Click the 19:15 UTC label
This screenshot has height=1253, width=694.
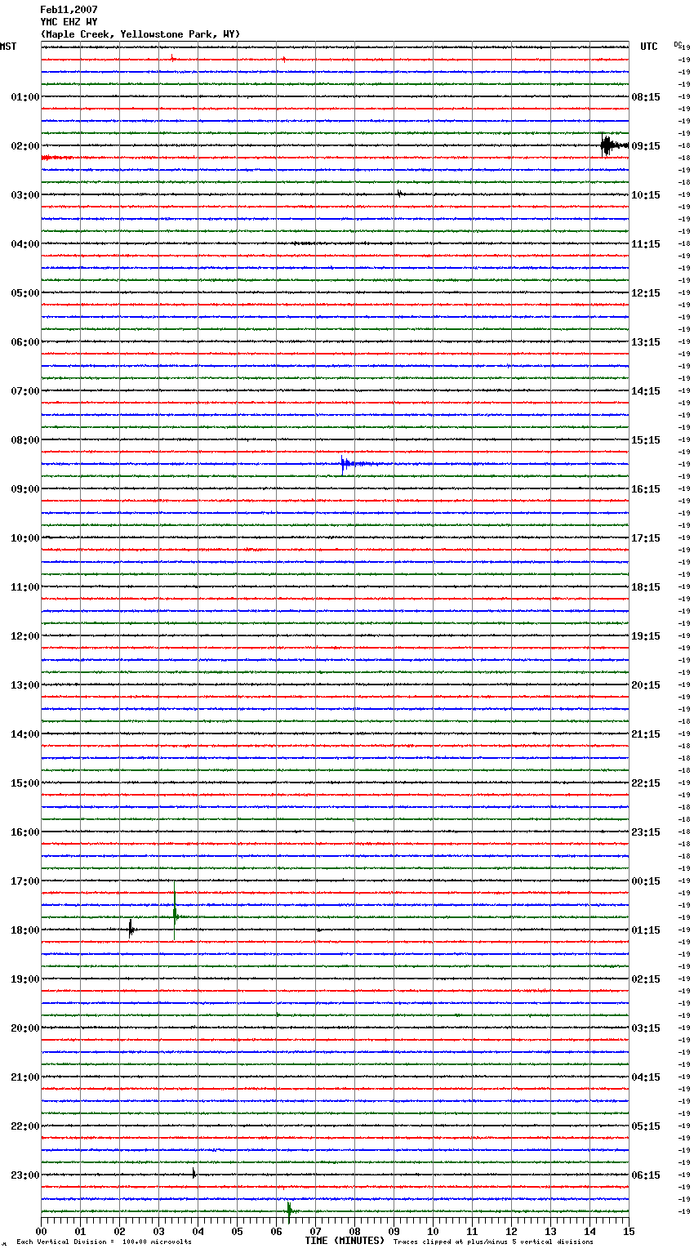coord(646,636)
